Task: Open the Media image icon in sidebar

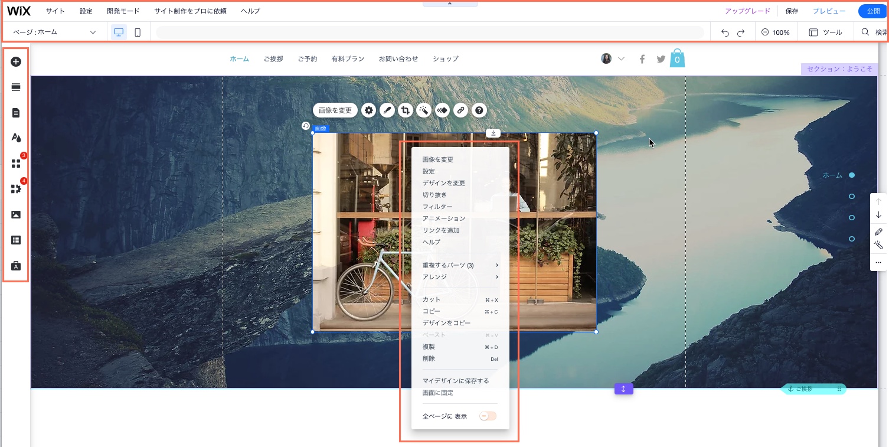Action: 16,214
